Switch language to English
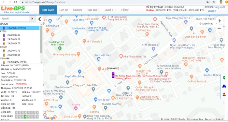This screenshot has height=122, width=228. pos(212,11)
